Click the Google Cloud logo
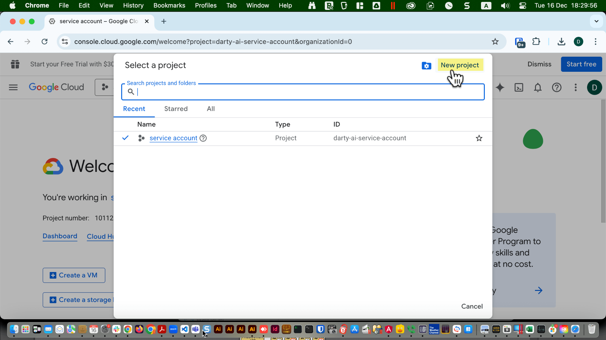The image size is (606, 340). point(56,88)
